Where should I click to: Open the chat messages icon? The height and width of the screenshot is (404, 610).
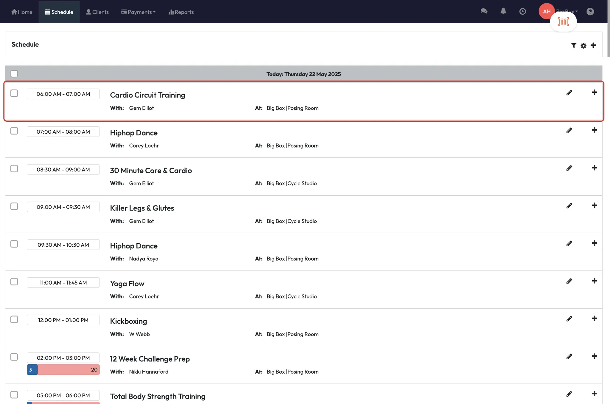pos(484,11)
